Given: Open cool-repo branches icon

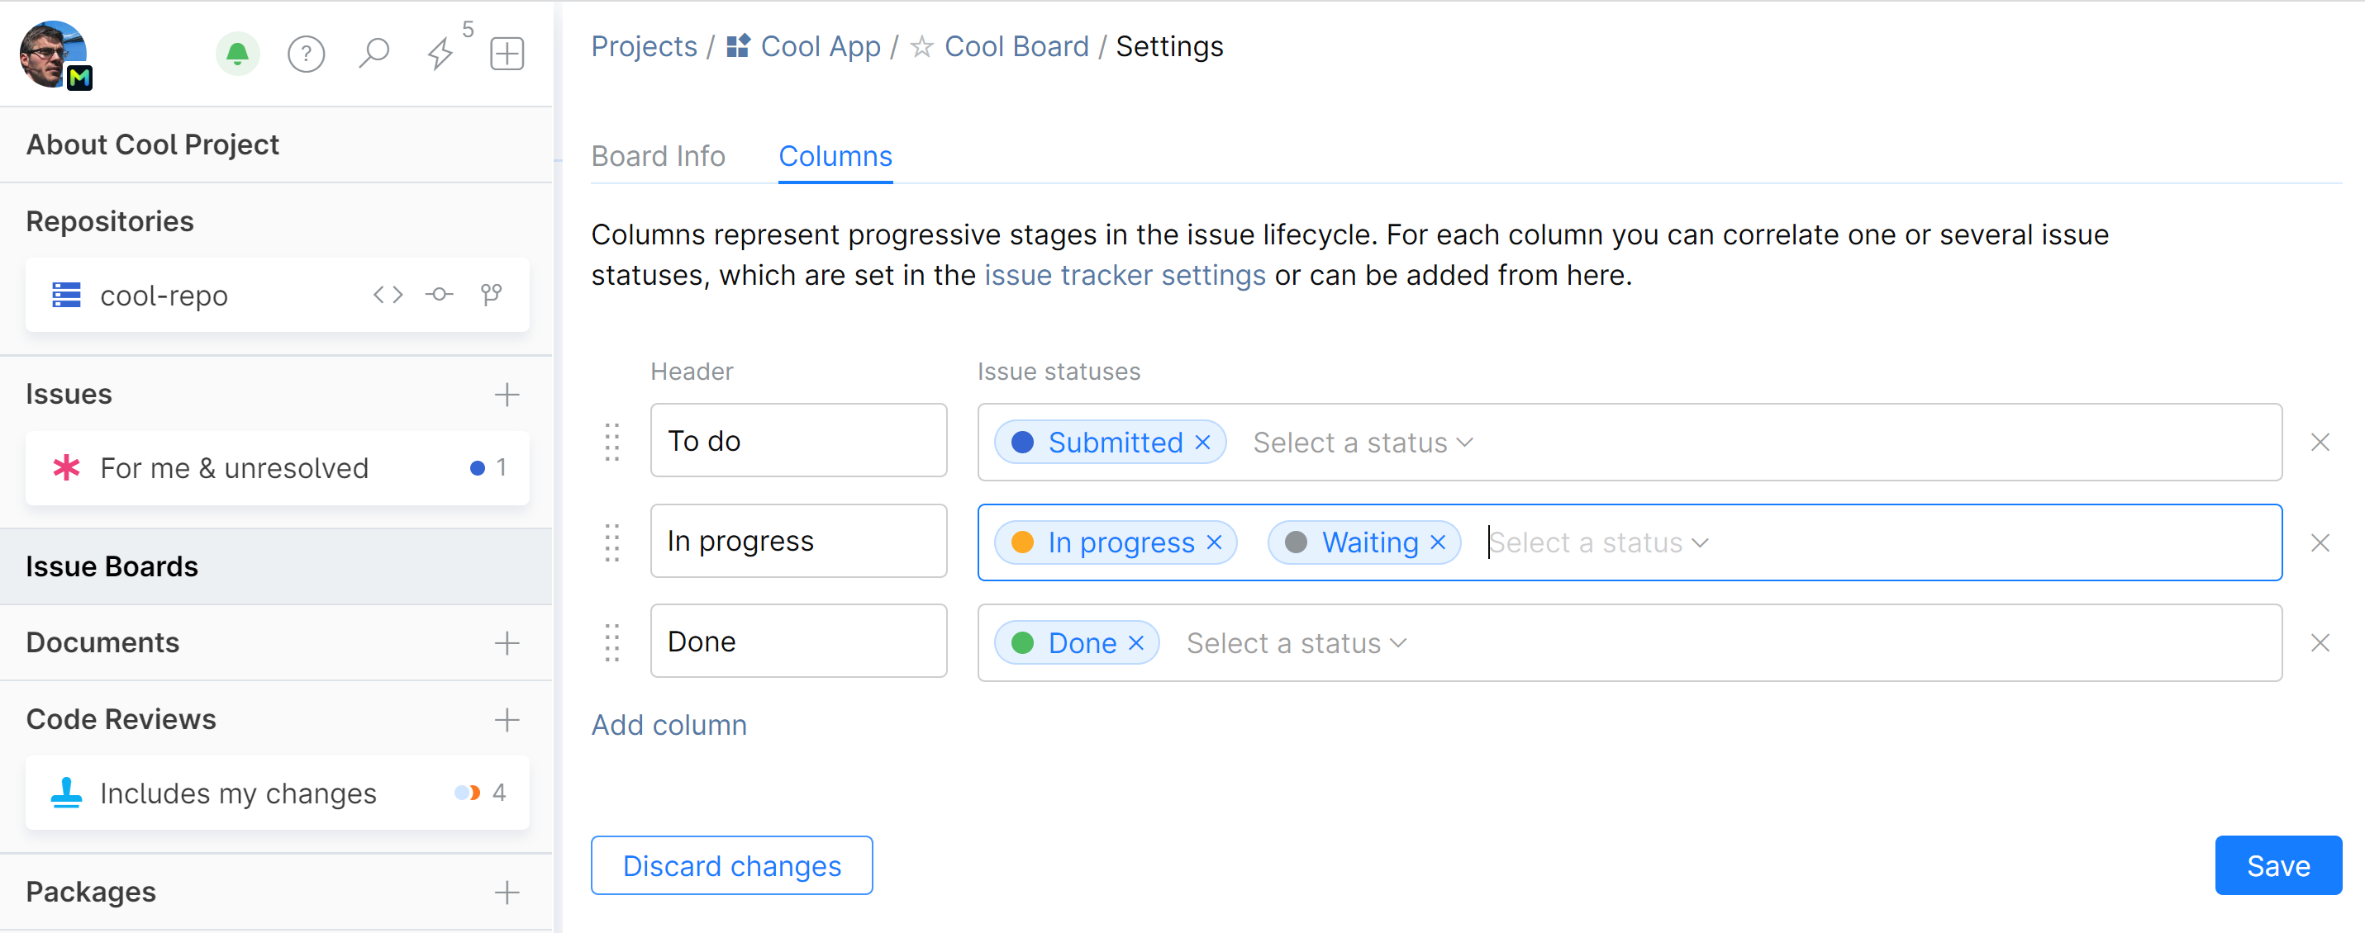Looking at the screenshot, I should (491, 295).
